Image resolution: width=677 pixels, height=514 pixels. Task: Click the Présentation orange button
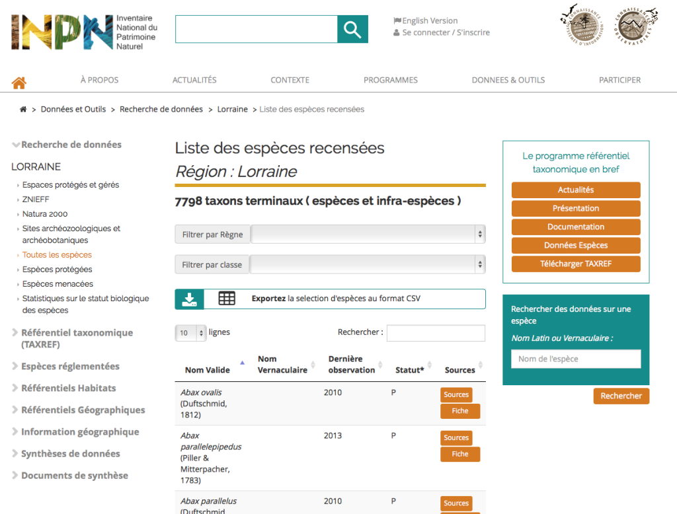tap(576, 209)
